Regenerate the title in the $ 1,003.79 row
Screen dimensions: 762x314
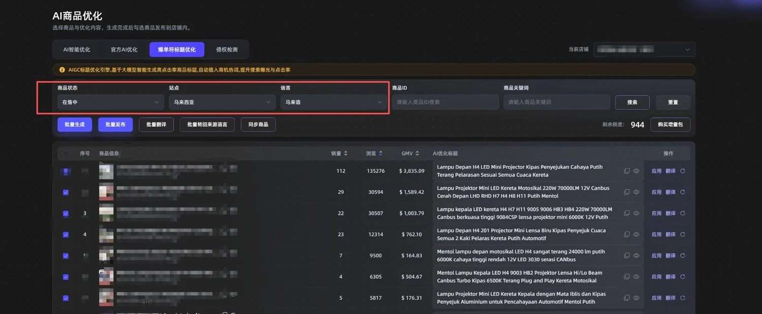pos(683,213)
